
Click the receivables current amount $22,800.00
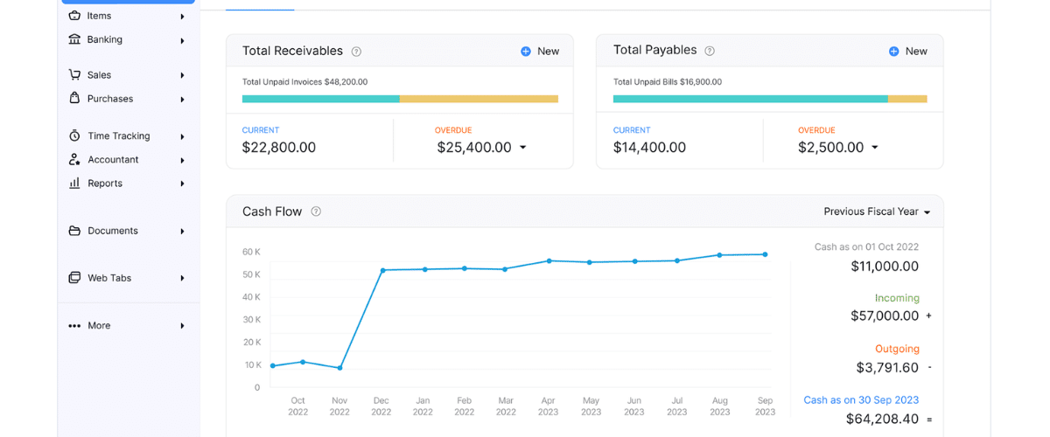click(x=279, y=148)
